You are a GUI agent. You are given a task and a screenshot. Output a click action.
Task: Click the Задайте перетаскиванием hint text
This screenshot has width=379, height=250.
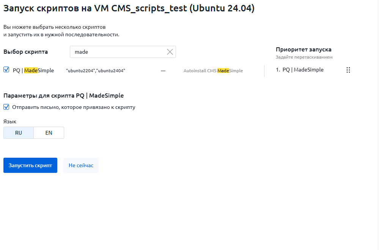304,57
